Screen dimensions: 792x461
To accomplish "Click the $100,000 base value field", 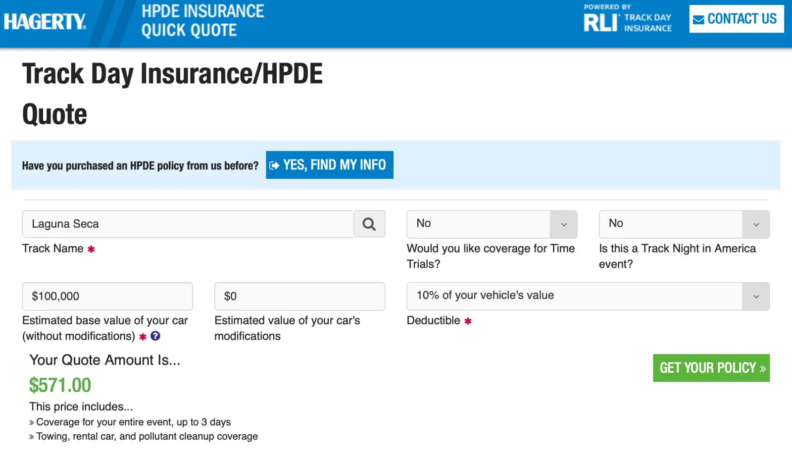I will coord(107,297).
